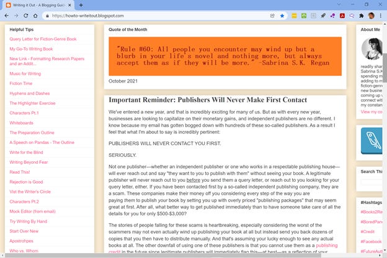Open the post title Important Reminder
The height and width of the screenshot is (258, 387).
pyautogui.click(x=208, y=100)
